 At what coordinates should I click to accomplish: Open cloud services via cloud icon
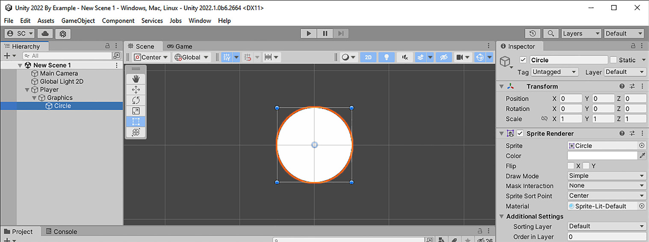[x=45, y=33]
